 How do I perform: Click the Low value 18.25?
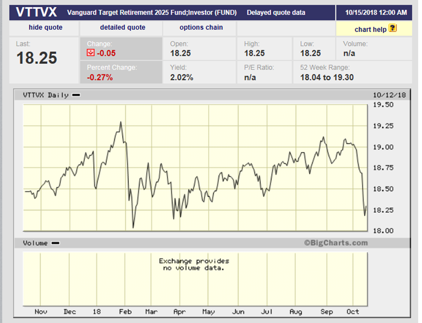pyautogui.click(x=310, y=53)
